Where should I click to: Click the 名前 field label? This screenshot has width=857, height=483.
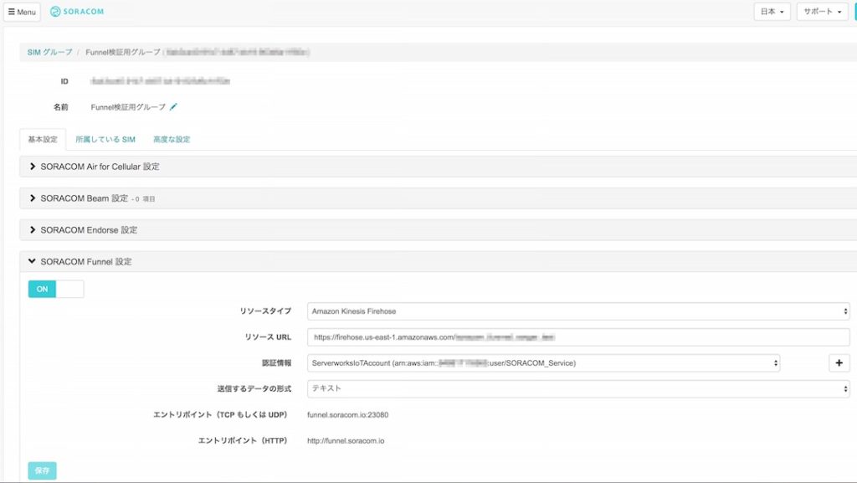coord(60,107)
